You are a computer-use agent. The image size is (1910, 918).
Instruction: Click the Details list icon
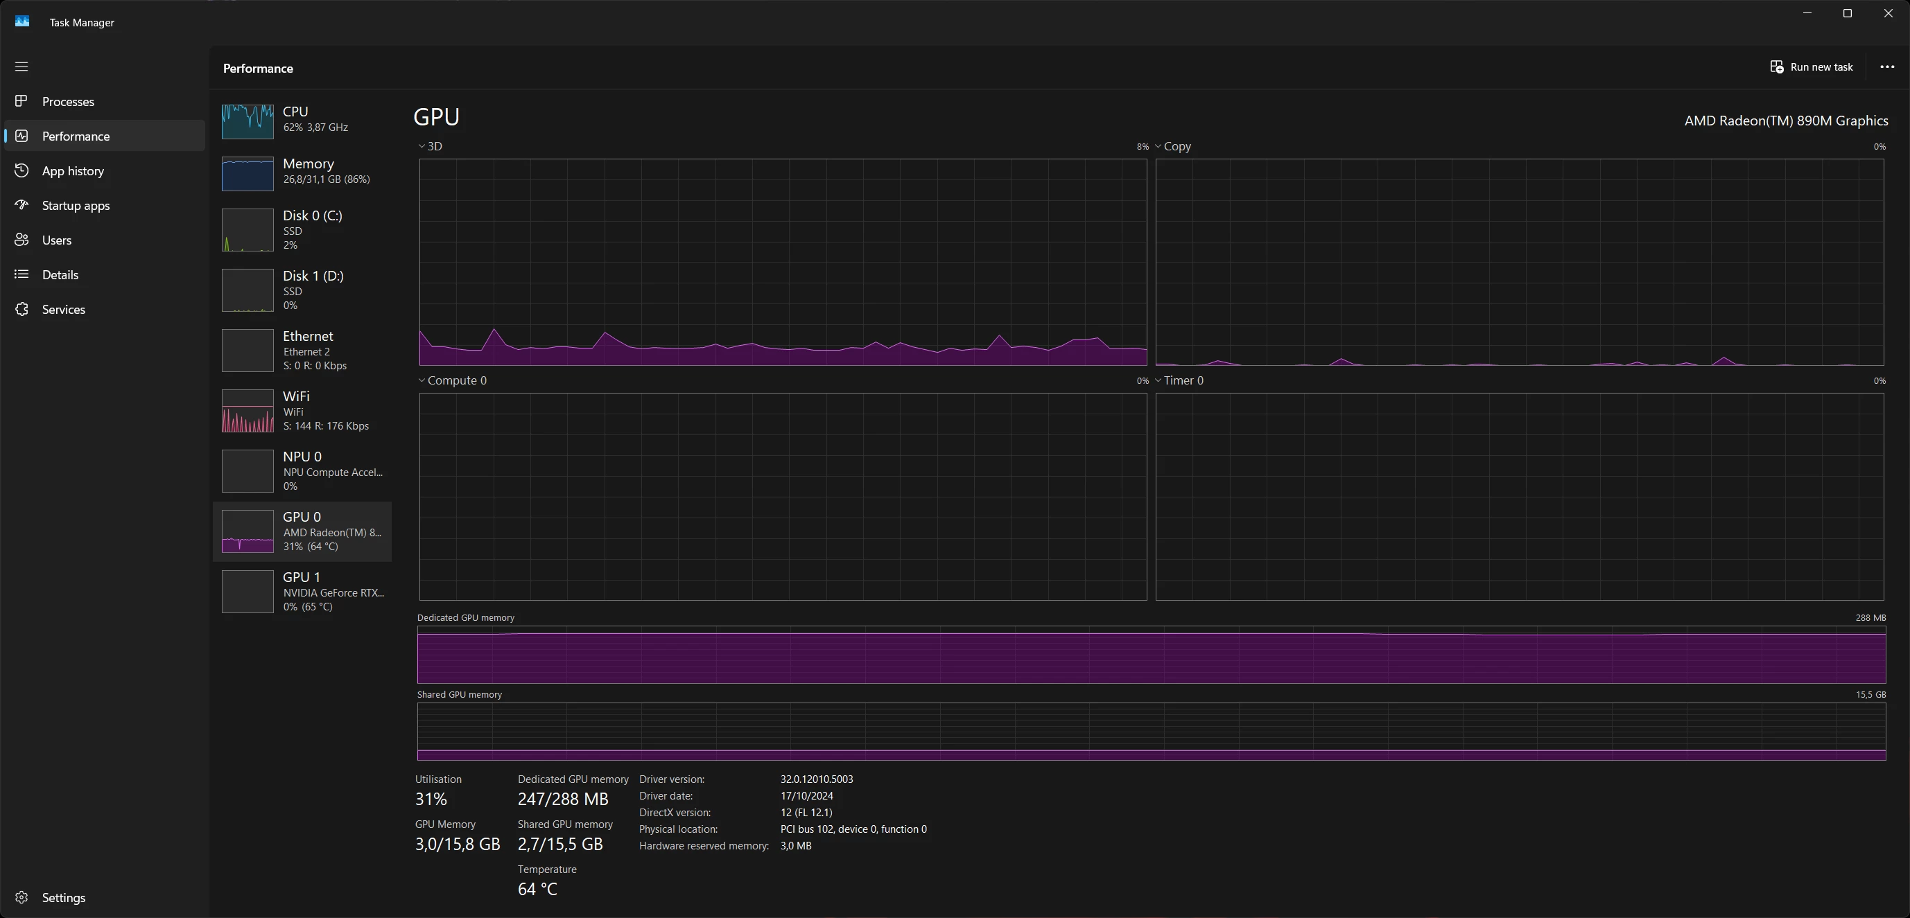21,274
